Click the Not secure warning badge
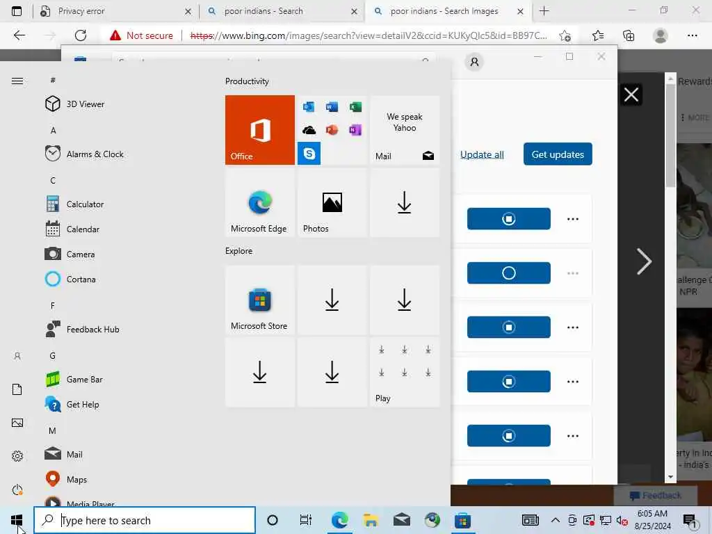The height and width of the screenshot is (534, 712). pos(141,35)
